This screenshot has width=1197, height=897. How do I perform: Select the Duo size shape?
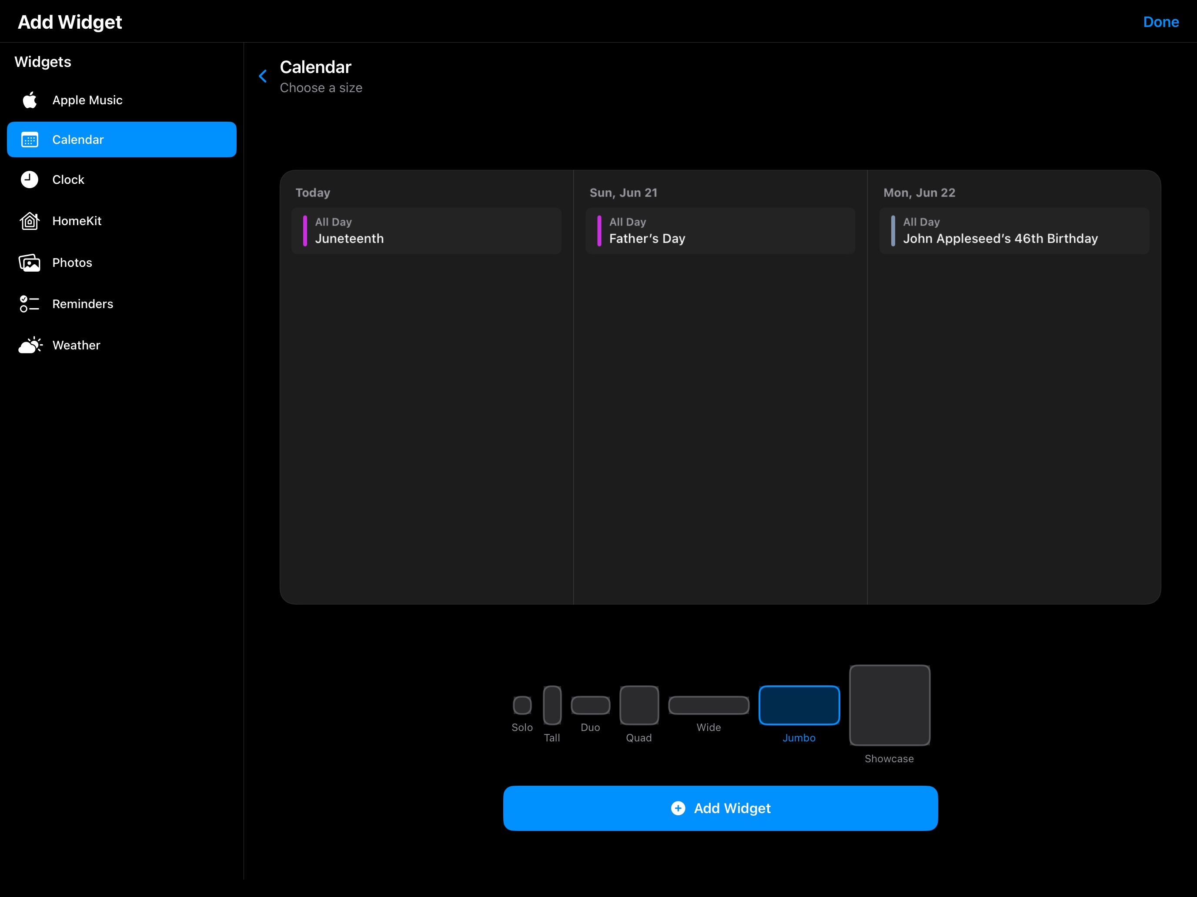point(590,705)
